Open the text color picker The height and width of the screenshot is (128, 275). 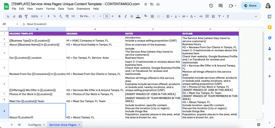(138, 16)
